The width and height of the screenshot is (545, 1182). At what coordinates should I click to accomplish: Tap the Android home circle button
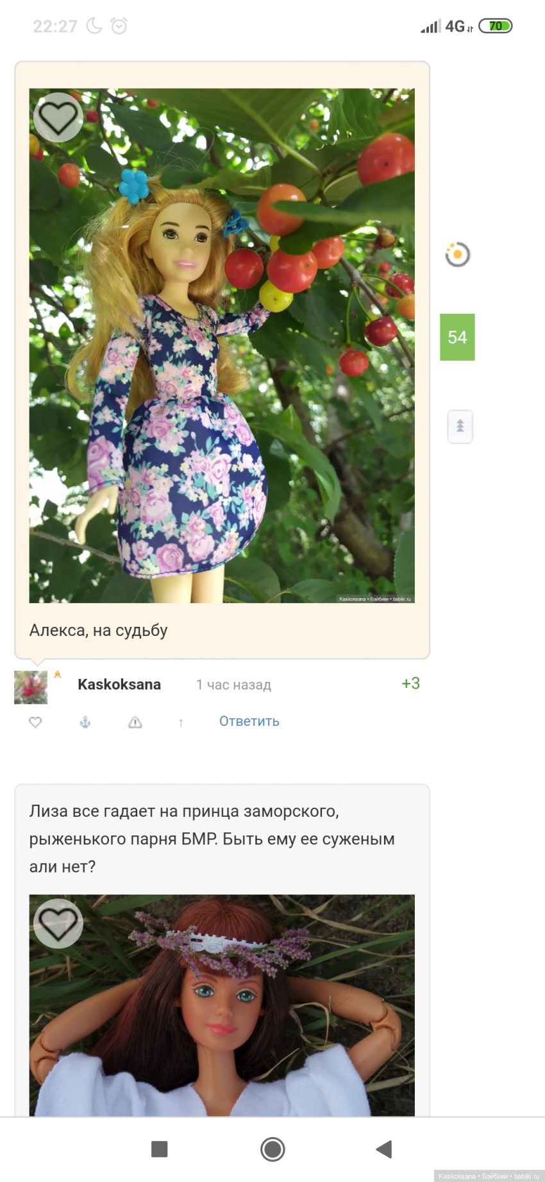tap(272, 1149)
